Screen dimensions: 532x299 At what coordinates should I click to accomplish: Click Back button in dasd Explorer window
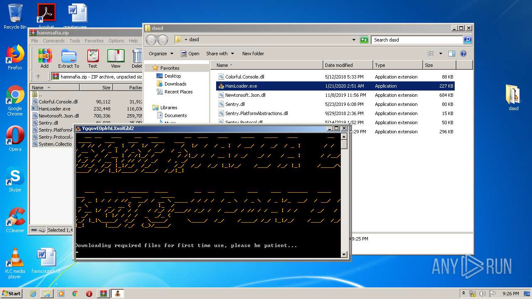(151, 40)
